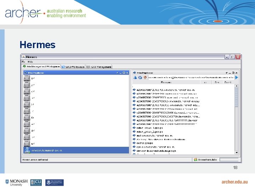255x191 pixels.
Task: Select the highlighted dawson.its.monash.edu.au row in left panel
Action: click(76, 150)
